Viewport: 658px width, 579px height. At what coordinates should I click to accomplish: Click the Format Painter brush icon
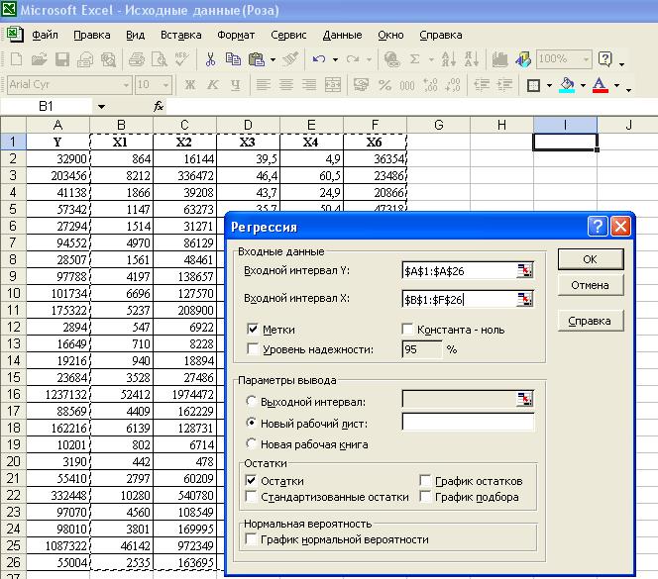[290, 59]
